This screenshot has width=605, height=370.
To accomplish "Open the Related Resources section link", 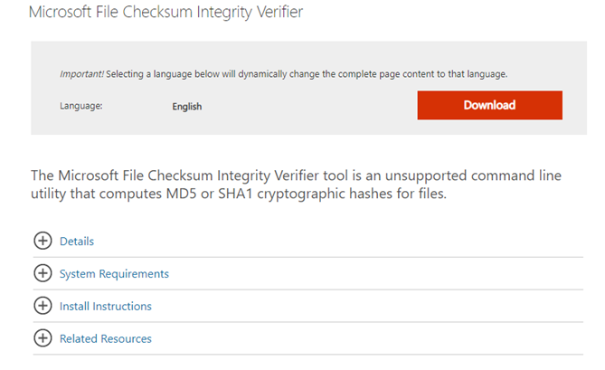I will point(105,339).
